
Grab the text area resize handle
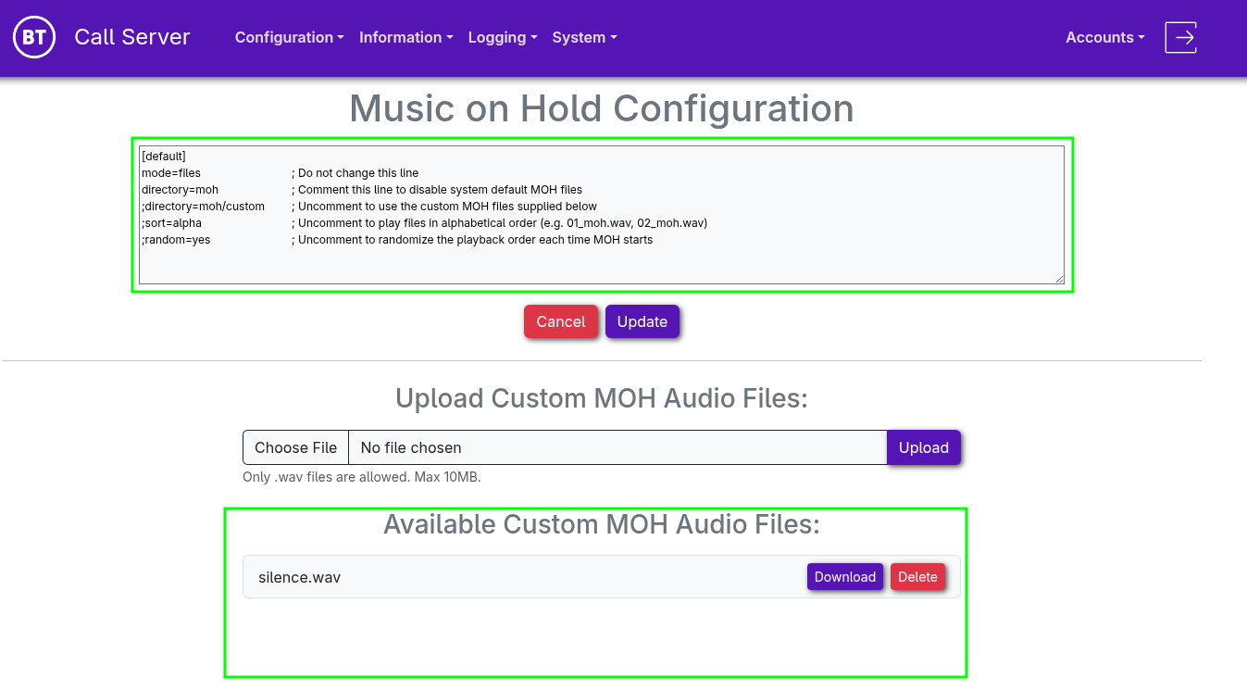1059,278
